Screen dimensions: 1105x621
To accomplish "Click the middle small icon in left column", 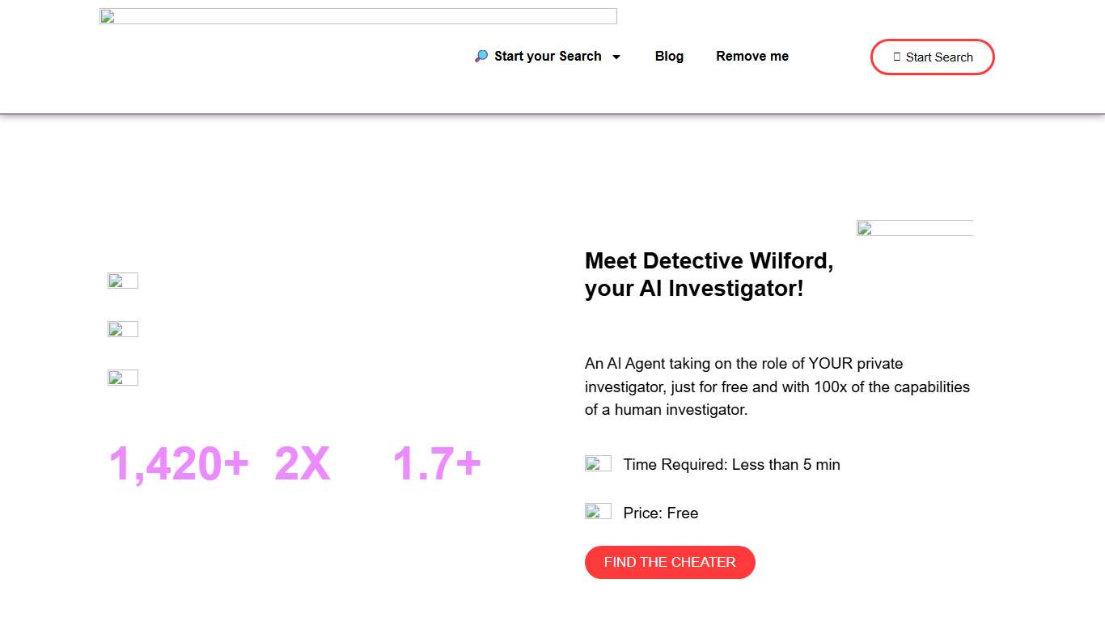I will point(122,328).
